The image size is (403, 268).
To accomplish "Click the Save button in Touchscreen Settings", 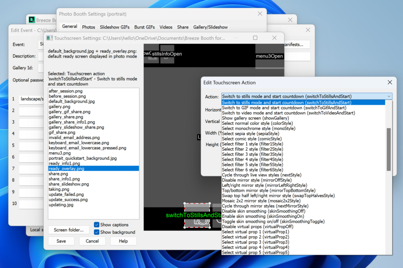I will point(61,241).
